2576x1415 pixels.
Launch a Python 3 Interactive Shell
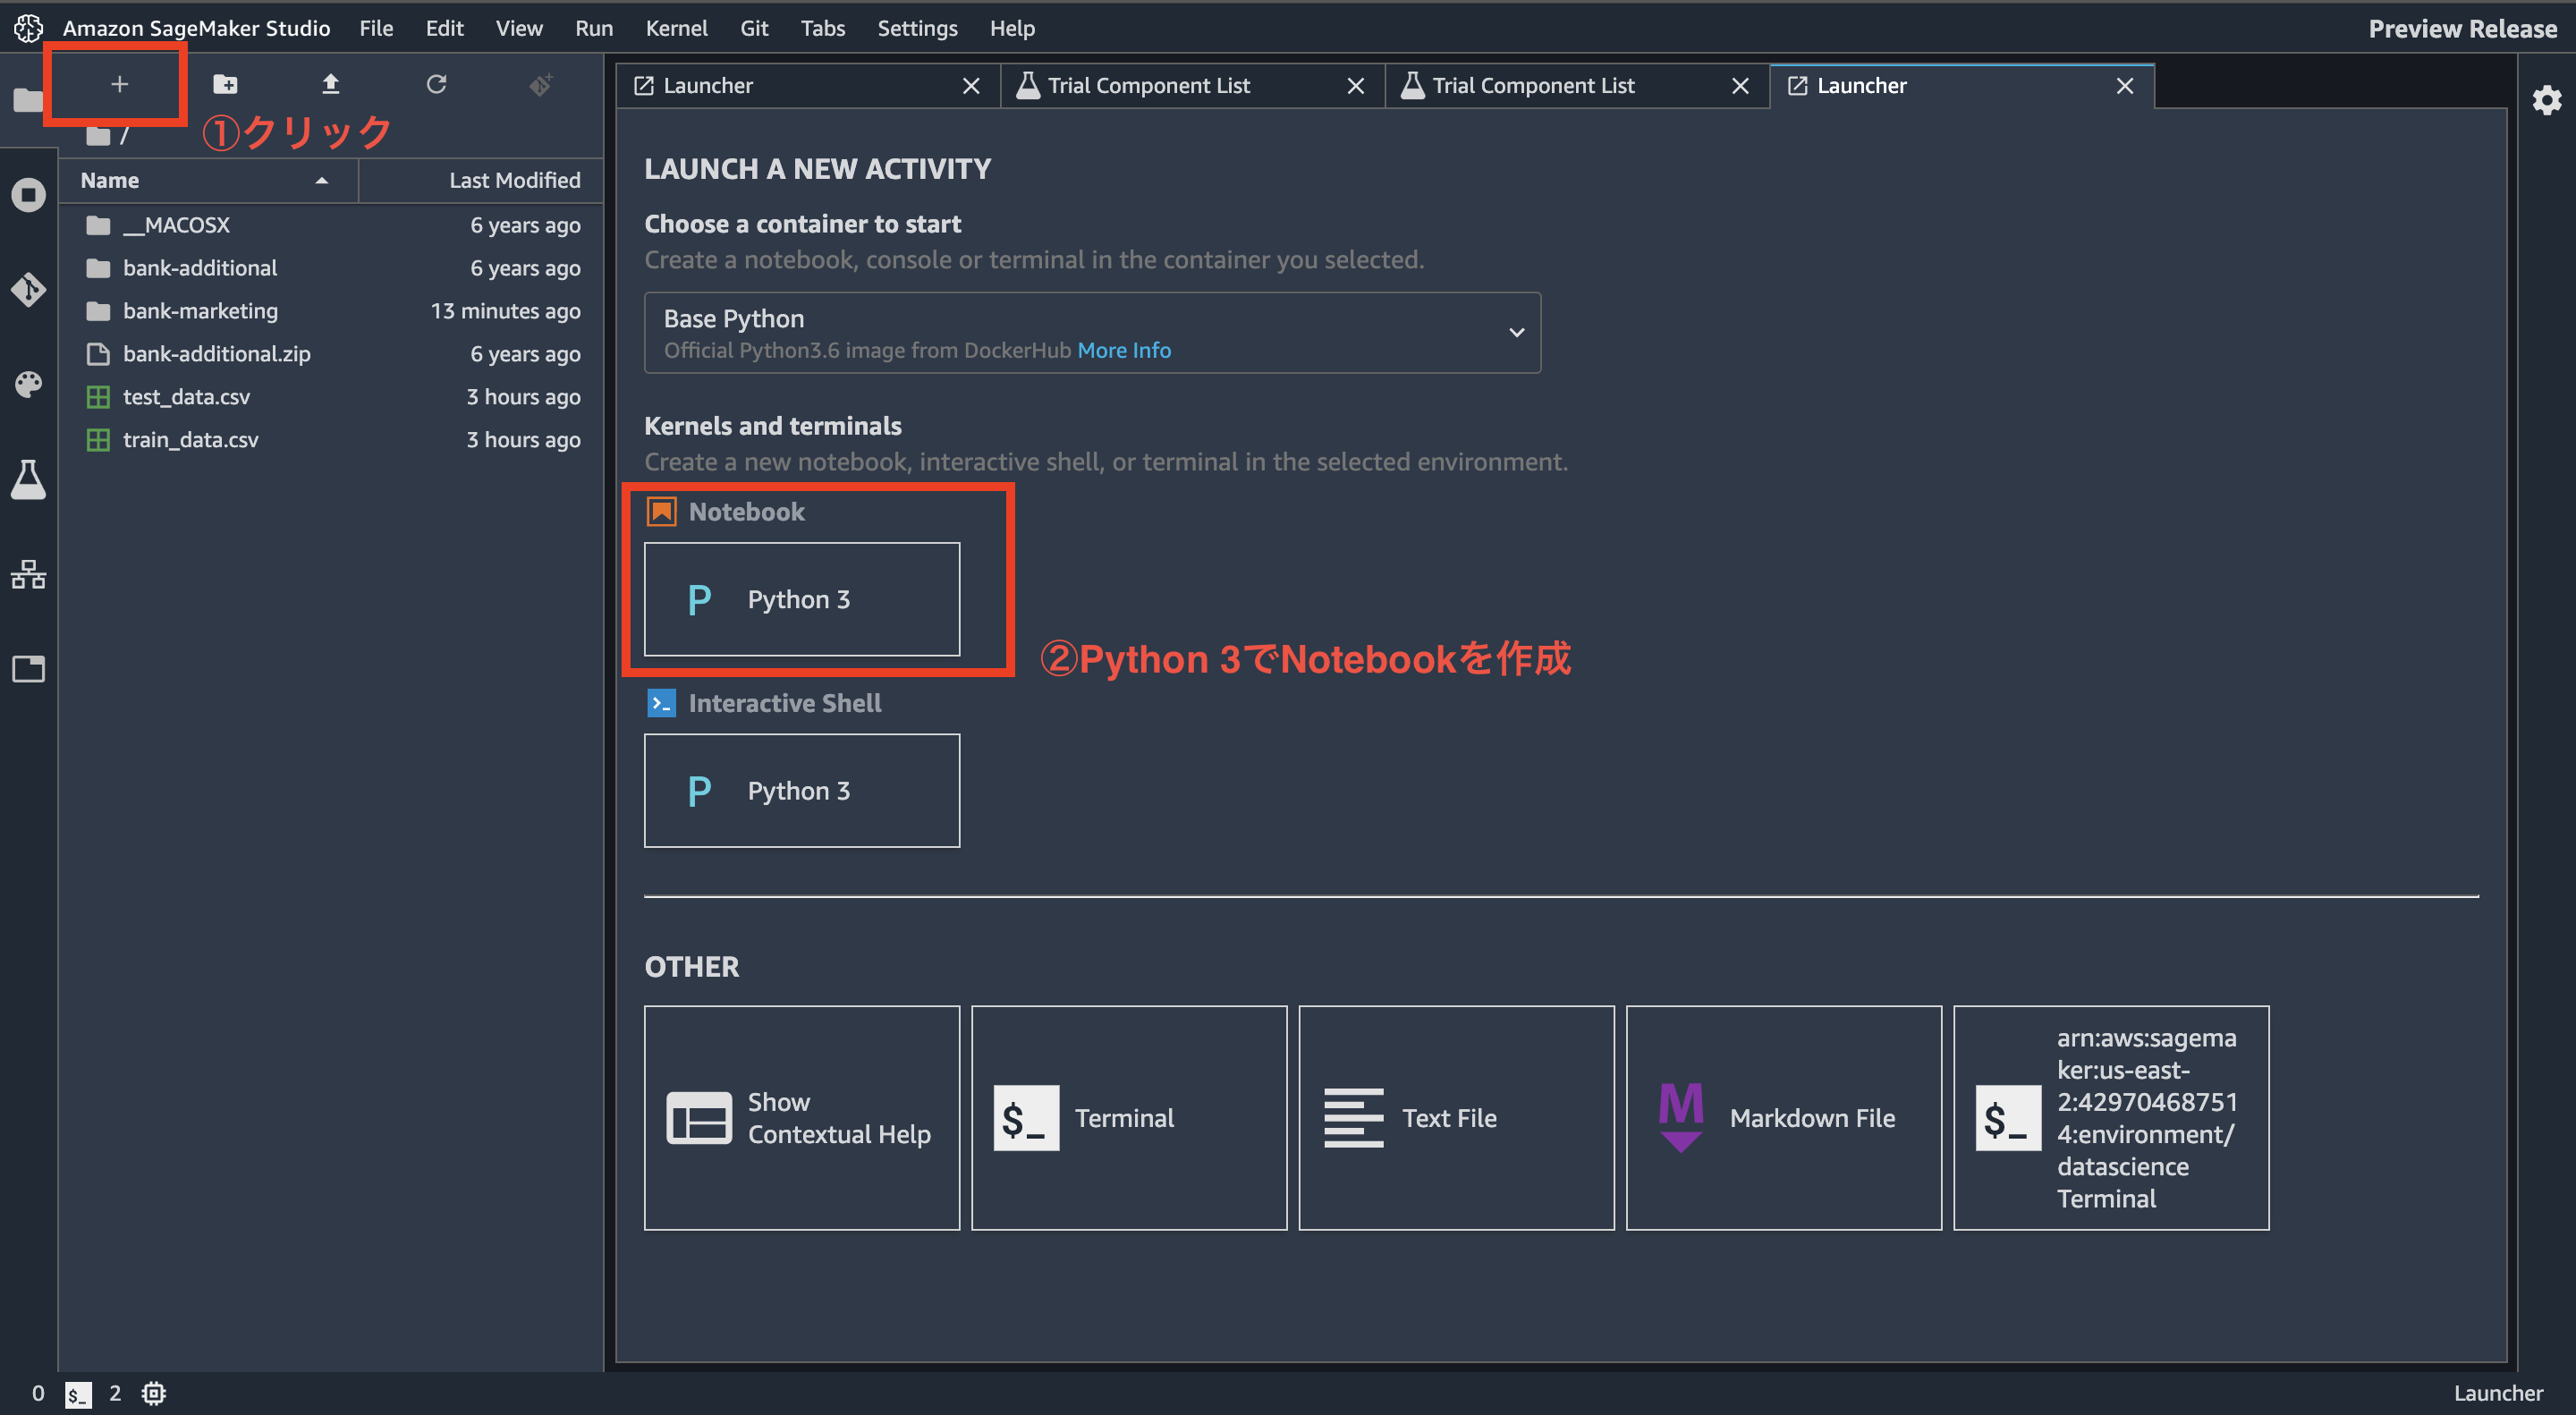click(802, 791)
